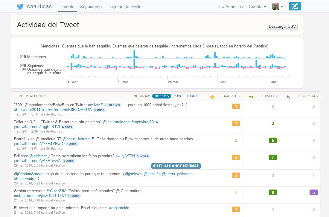The image size is (329, 217).
Task: Switch filter to BIEN
Action: click(x=178, y=96)
